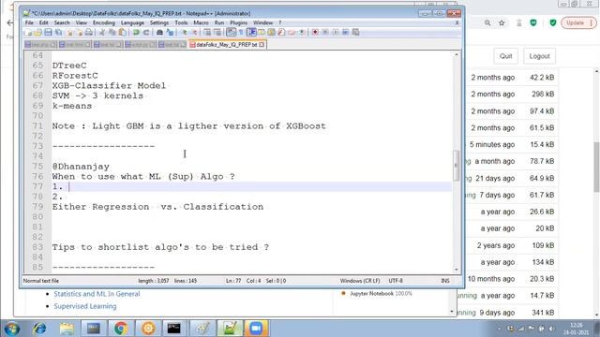Toggle synchronized vertical scrolling toolbar icon

tap(208, 33)
